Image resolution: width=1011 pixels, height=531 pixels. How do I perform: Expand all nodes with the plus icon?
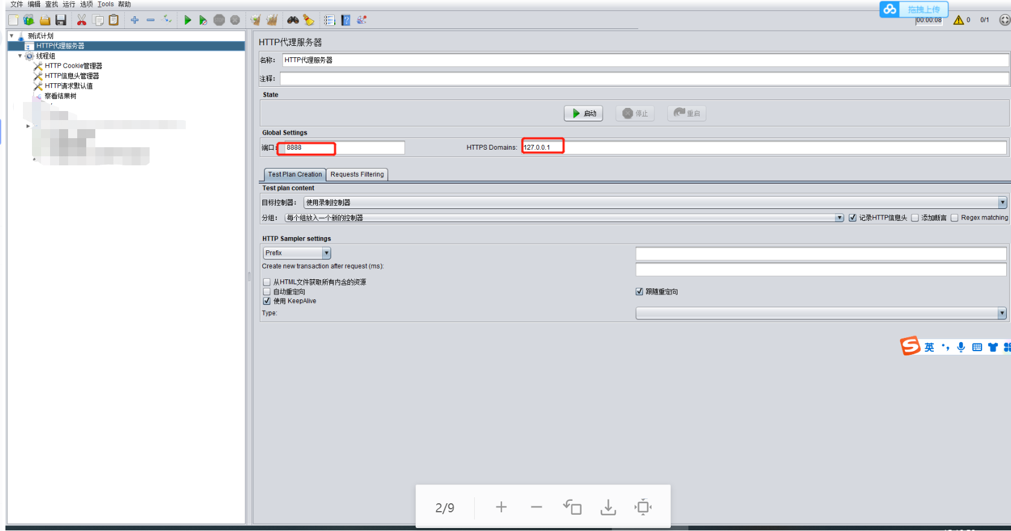[x=135, y=21]
